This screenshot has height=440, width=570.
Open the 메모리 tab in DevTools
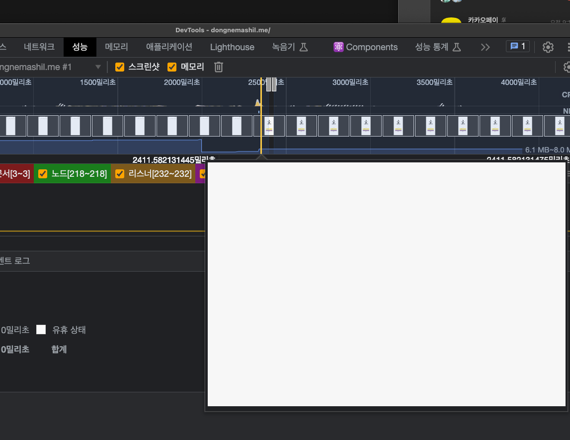pos(116,47)
